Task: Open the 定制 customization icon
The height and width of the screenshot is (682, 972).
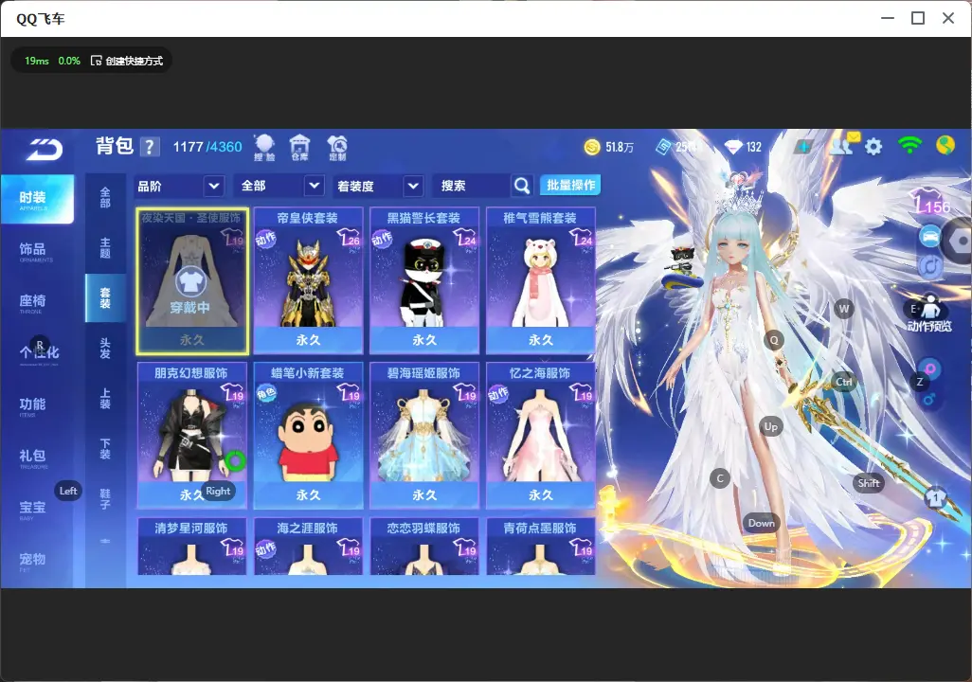Action: (x=337, y=148)
